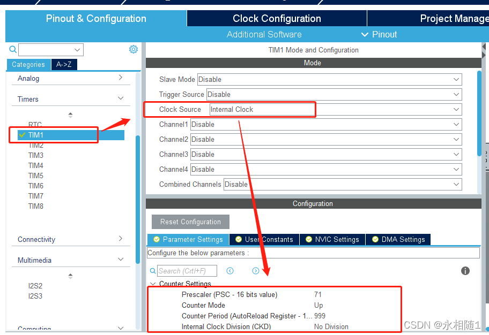Switch to Clock Configuration tab
The height and width of the screenshot is (335, 489).
(x=277, y=18)
